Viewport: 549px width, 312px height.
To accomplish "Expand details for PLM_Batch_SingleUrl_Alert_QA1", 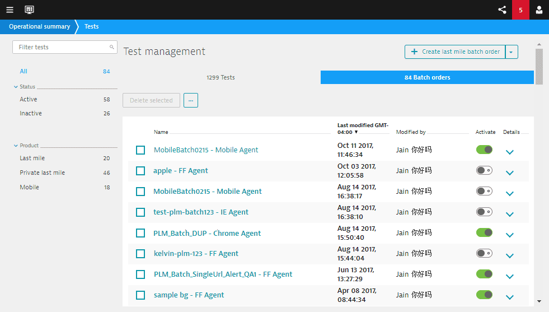I will point(510,276).
